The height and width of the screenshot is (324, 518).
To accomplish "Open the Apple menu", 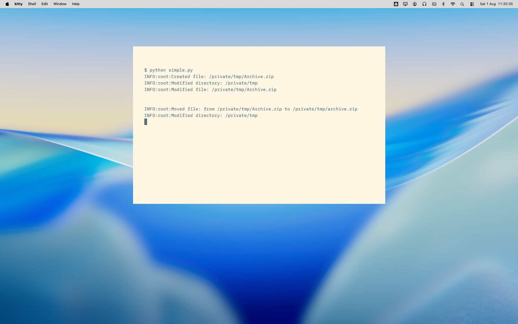I will [7, 4].
